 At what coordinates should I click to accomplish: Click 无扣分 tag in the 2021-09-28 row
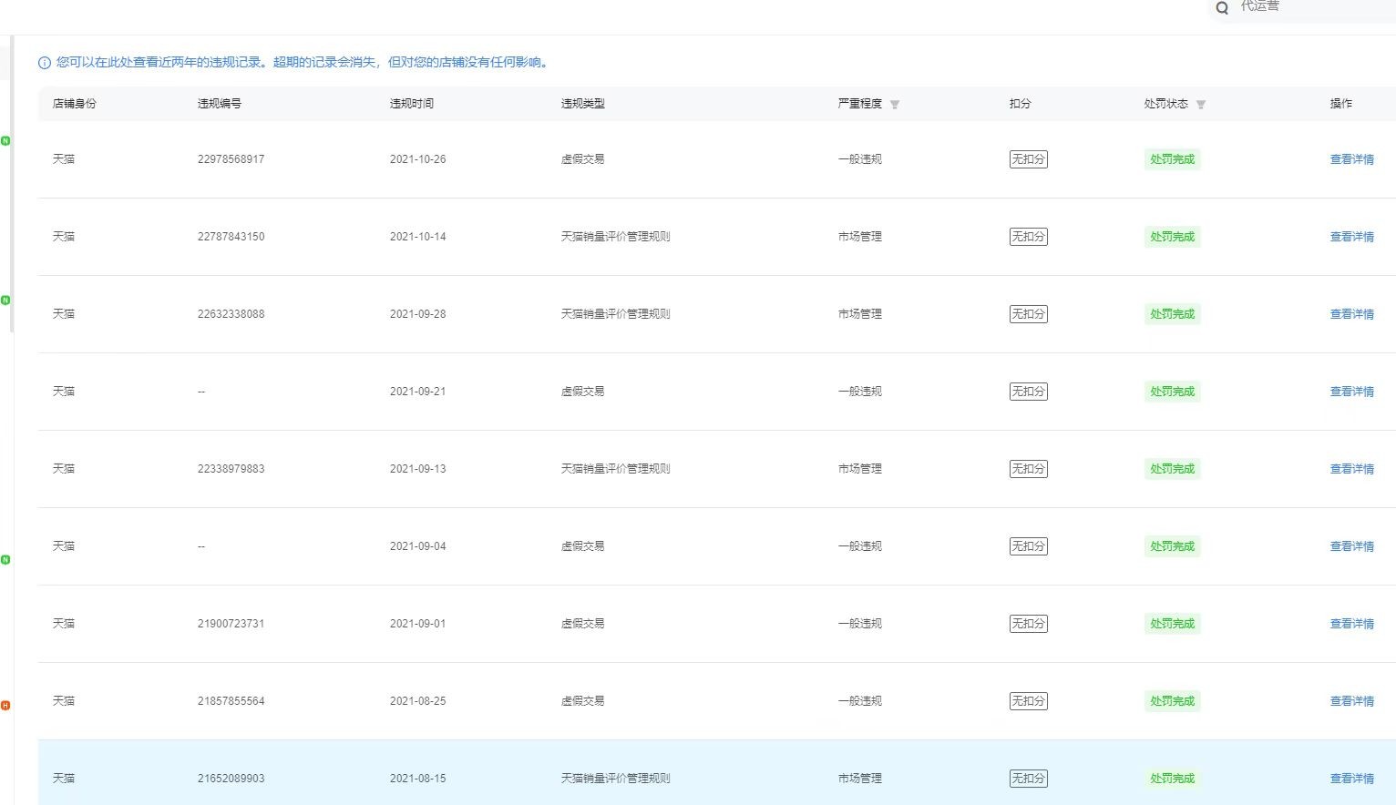1028,314
